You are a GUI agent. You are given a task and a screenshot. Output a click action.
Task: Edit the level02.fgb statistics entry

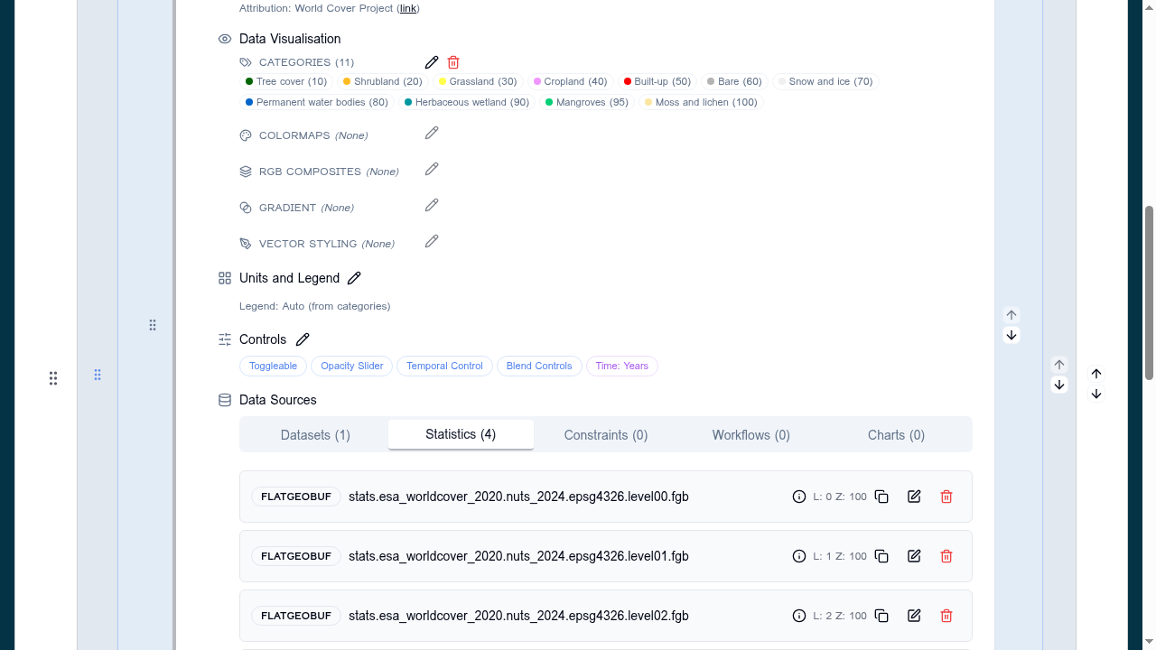(x=914, y=616)
